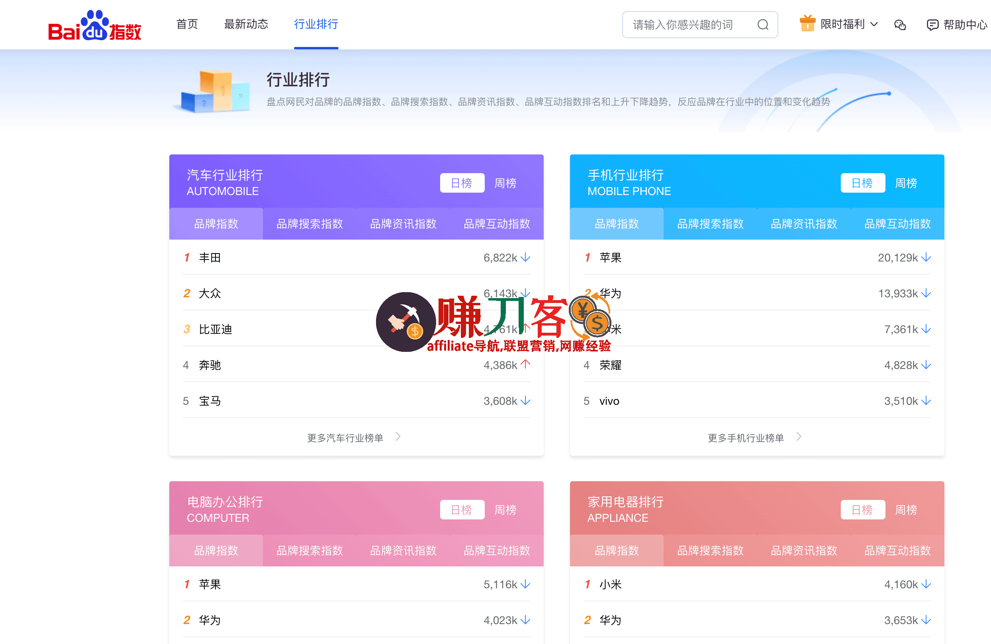Click the help center chat icon
Screen dimensions: 991x644
coord(932,25)
